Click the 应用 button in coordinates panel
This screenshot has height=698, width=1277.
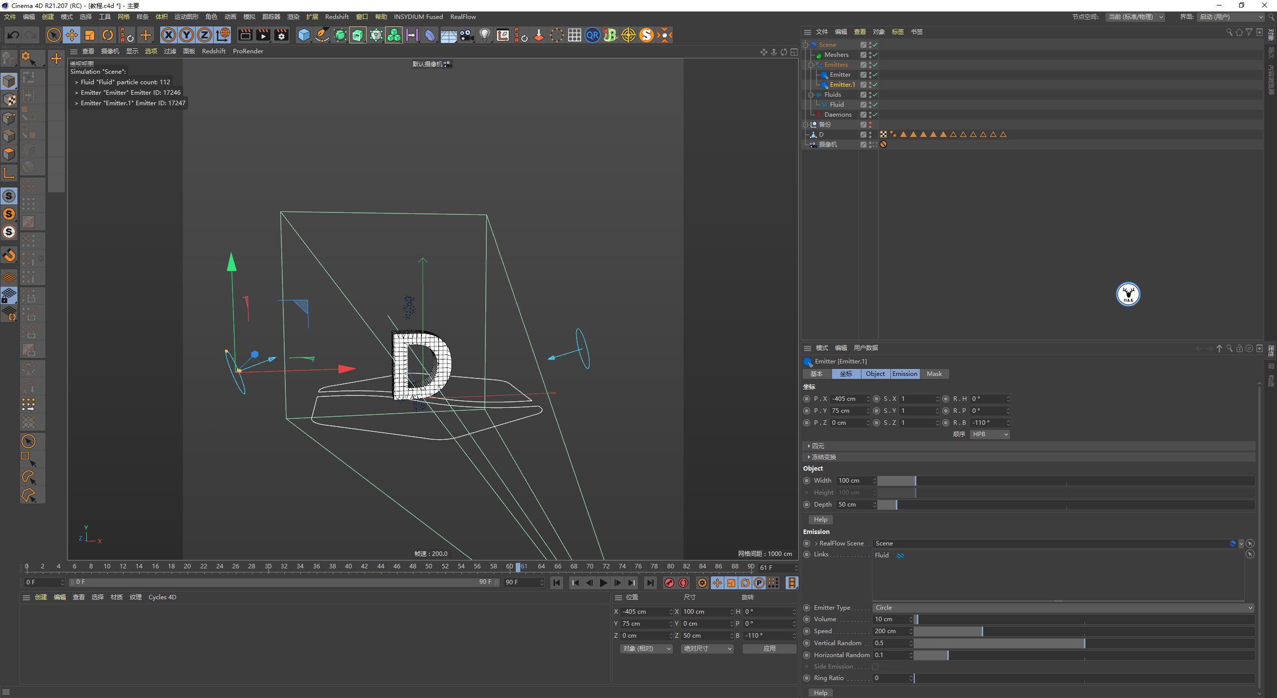(x=769, y=648)
